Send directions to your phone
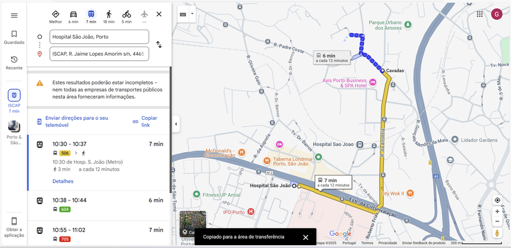The width and height of the screenshot is (511, 248). (76, 122)
